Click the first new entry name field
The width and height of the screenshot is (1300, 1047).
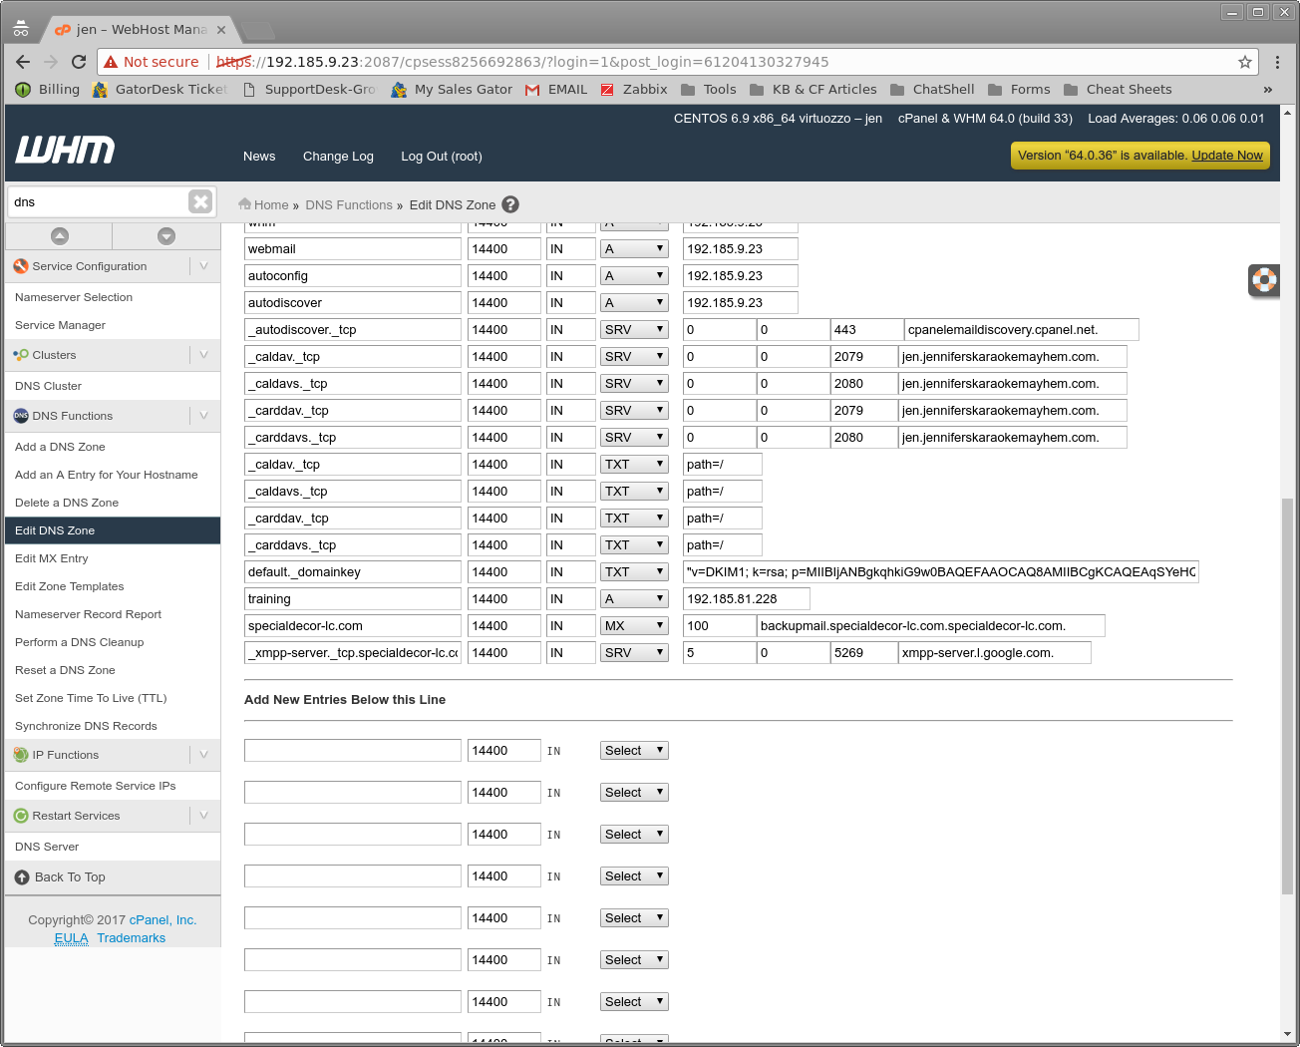click(353, 751)
